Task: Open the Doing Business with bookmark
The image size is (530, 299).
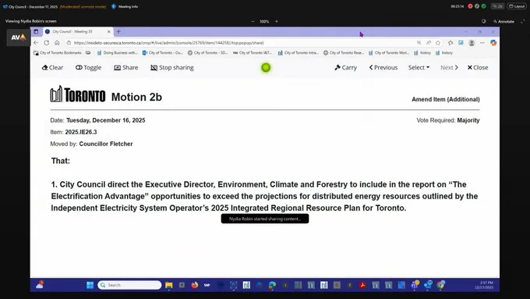Action: [x=117, y=53]
